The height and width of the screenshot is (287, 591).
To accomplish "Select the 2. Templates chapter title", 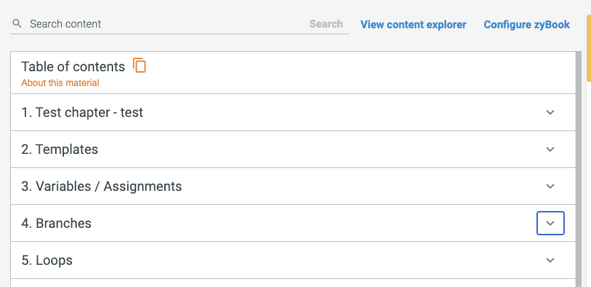I will pos(59,149).
